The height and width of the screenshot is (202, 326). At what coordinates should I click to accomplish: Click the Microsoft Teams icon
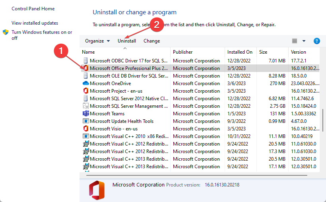click(85, 114)
